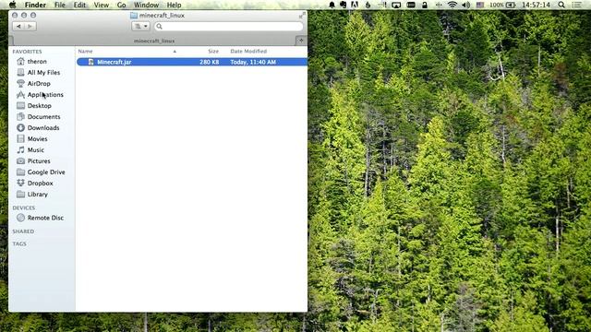Open the File menu
This screenshot has width=591, height=332.
[59, 5]
